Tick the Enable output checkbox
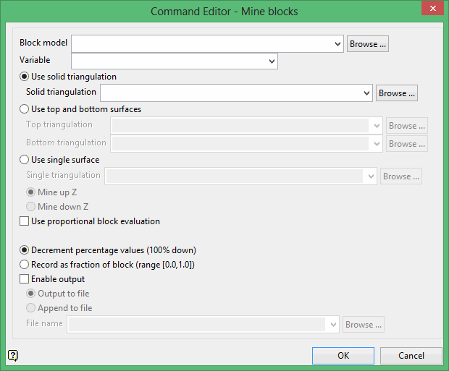This screenshot has width=449, height=371. tap(25, 279)
